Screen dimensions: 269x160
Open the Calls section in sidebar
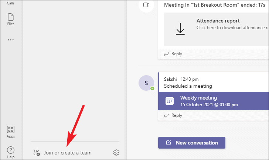(11, 3)
